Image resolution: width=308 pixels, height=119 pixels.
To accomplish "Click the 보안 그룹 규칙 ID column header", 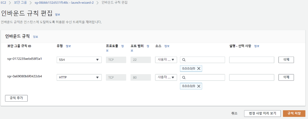I will [19, 46].
